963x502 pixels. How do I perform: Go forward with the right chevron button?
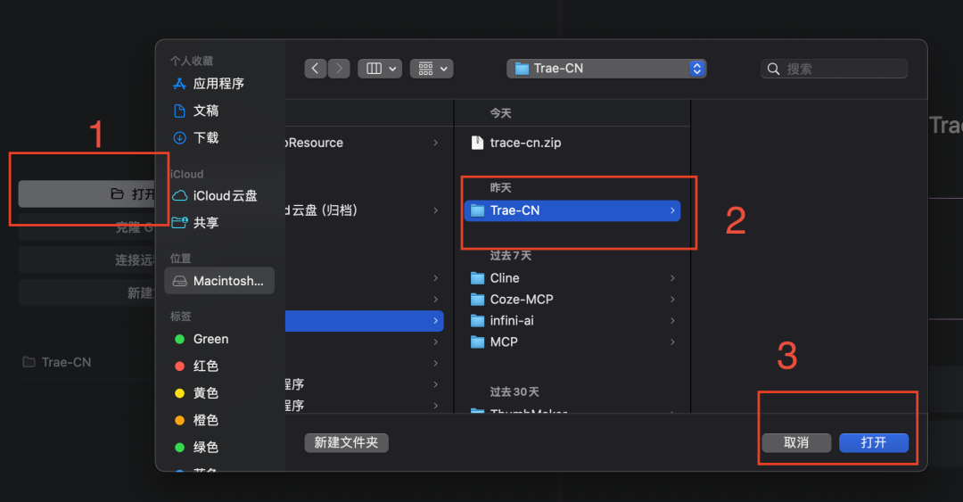(x=339, y=68)
